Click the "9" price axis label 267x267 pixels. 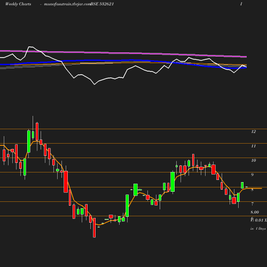pos(252,175)
